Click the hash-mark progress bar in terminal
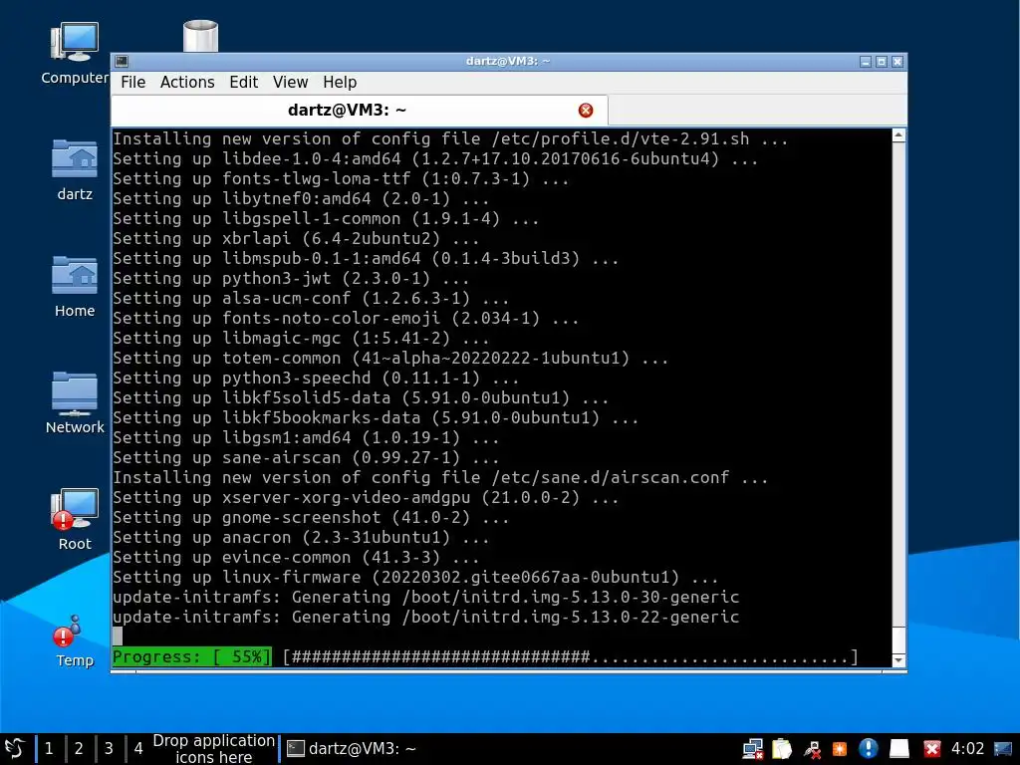Viewport: 1020px width, 765px height. click(x=571, y=656)
